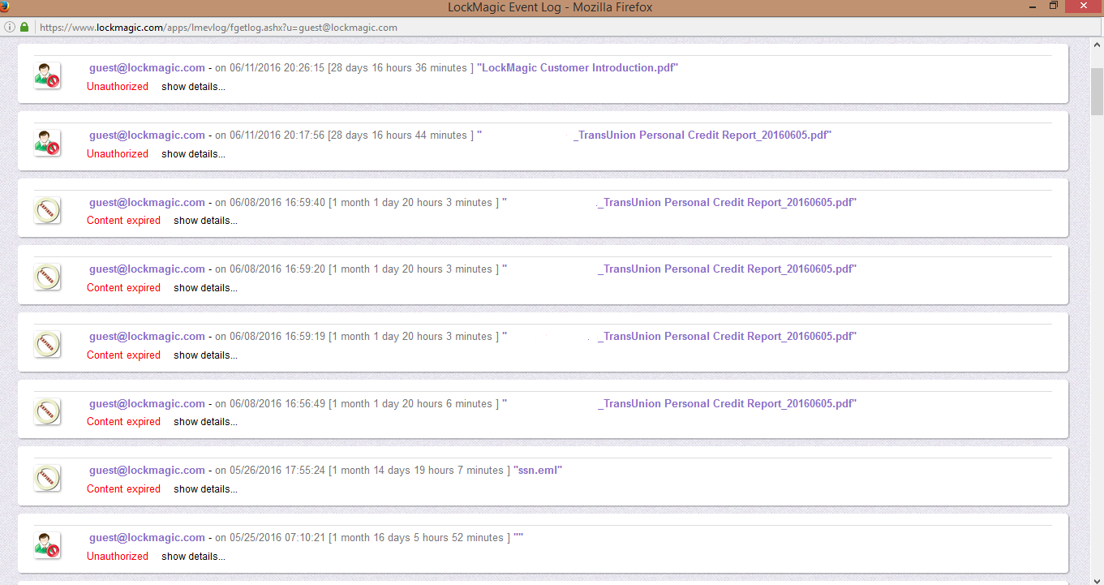The height and width of the screenshot is (585, 1104).
Task: Open the LockMagic Customer Introduction.pdf link
Action: point(577,68)
